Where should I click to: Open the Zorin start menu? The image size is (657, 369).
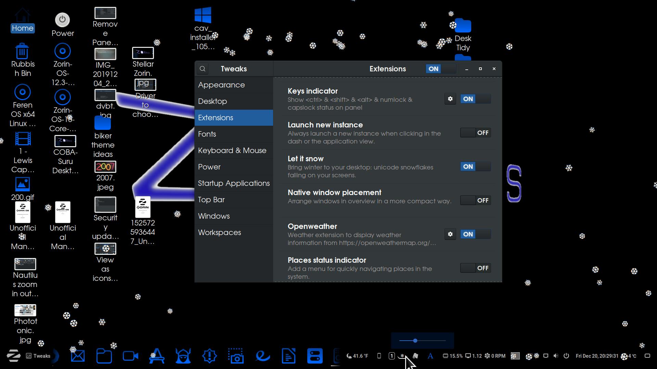point(14,356)
